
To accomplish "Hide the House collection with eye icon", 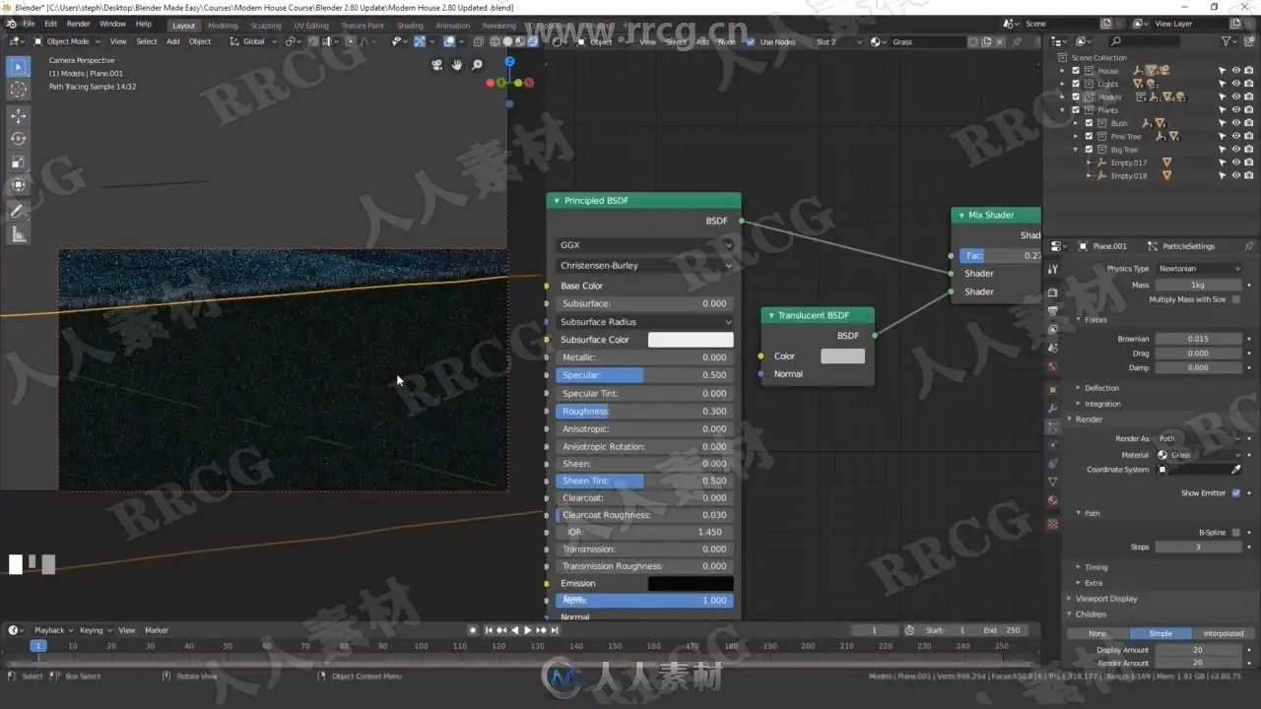I will [1235, 71].
